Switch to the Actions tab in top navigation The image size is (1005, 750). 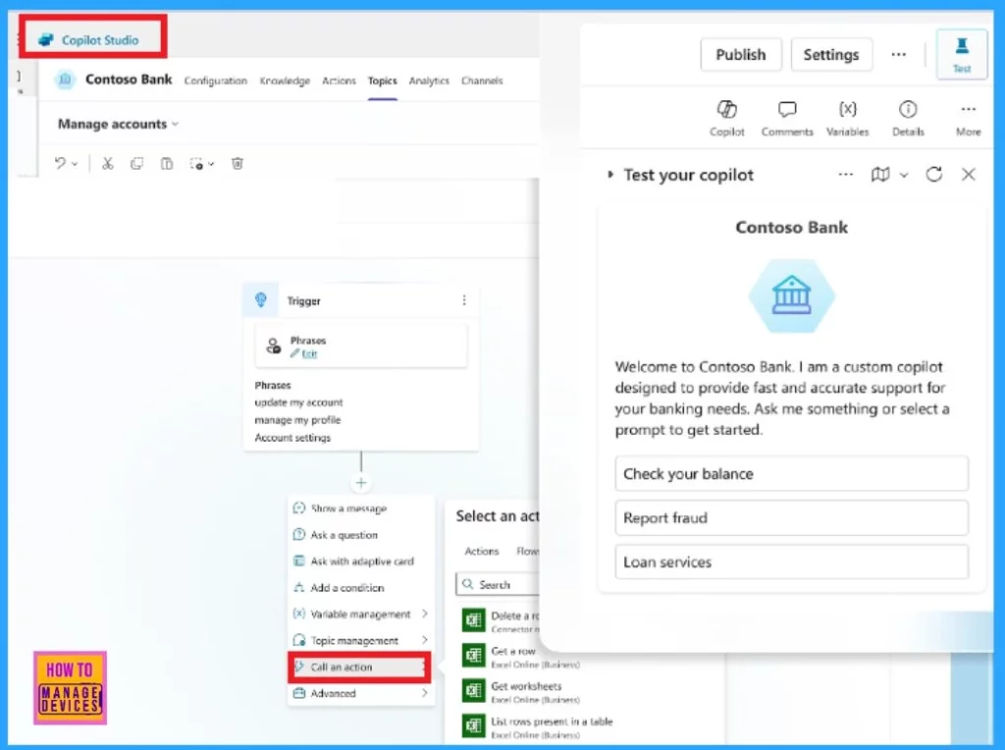pos(339,80)
